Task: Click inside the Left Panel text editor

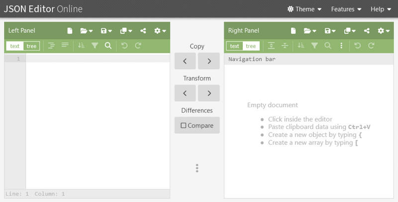Action: point(98,122)
